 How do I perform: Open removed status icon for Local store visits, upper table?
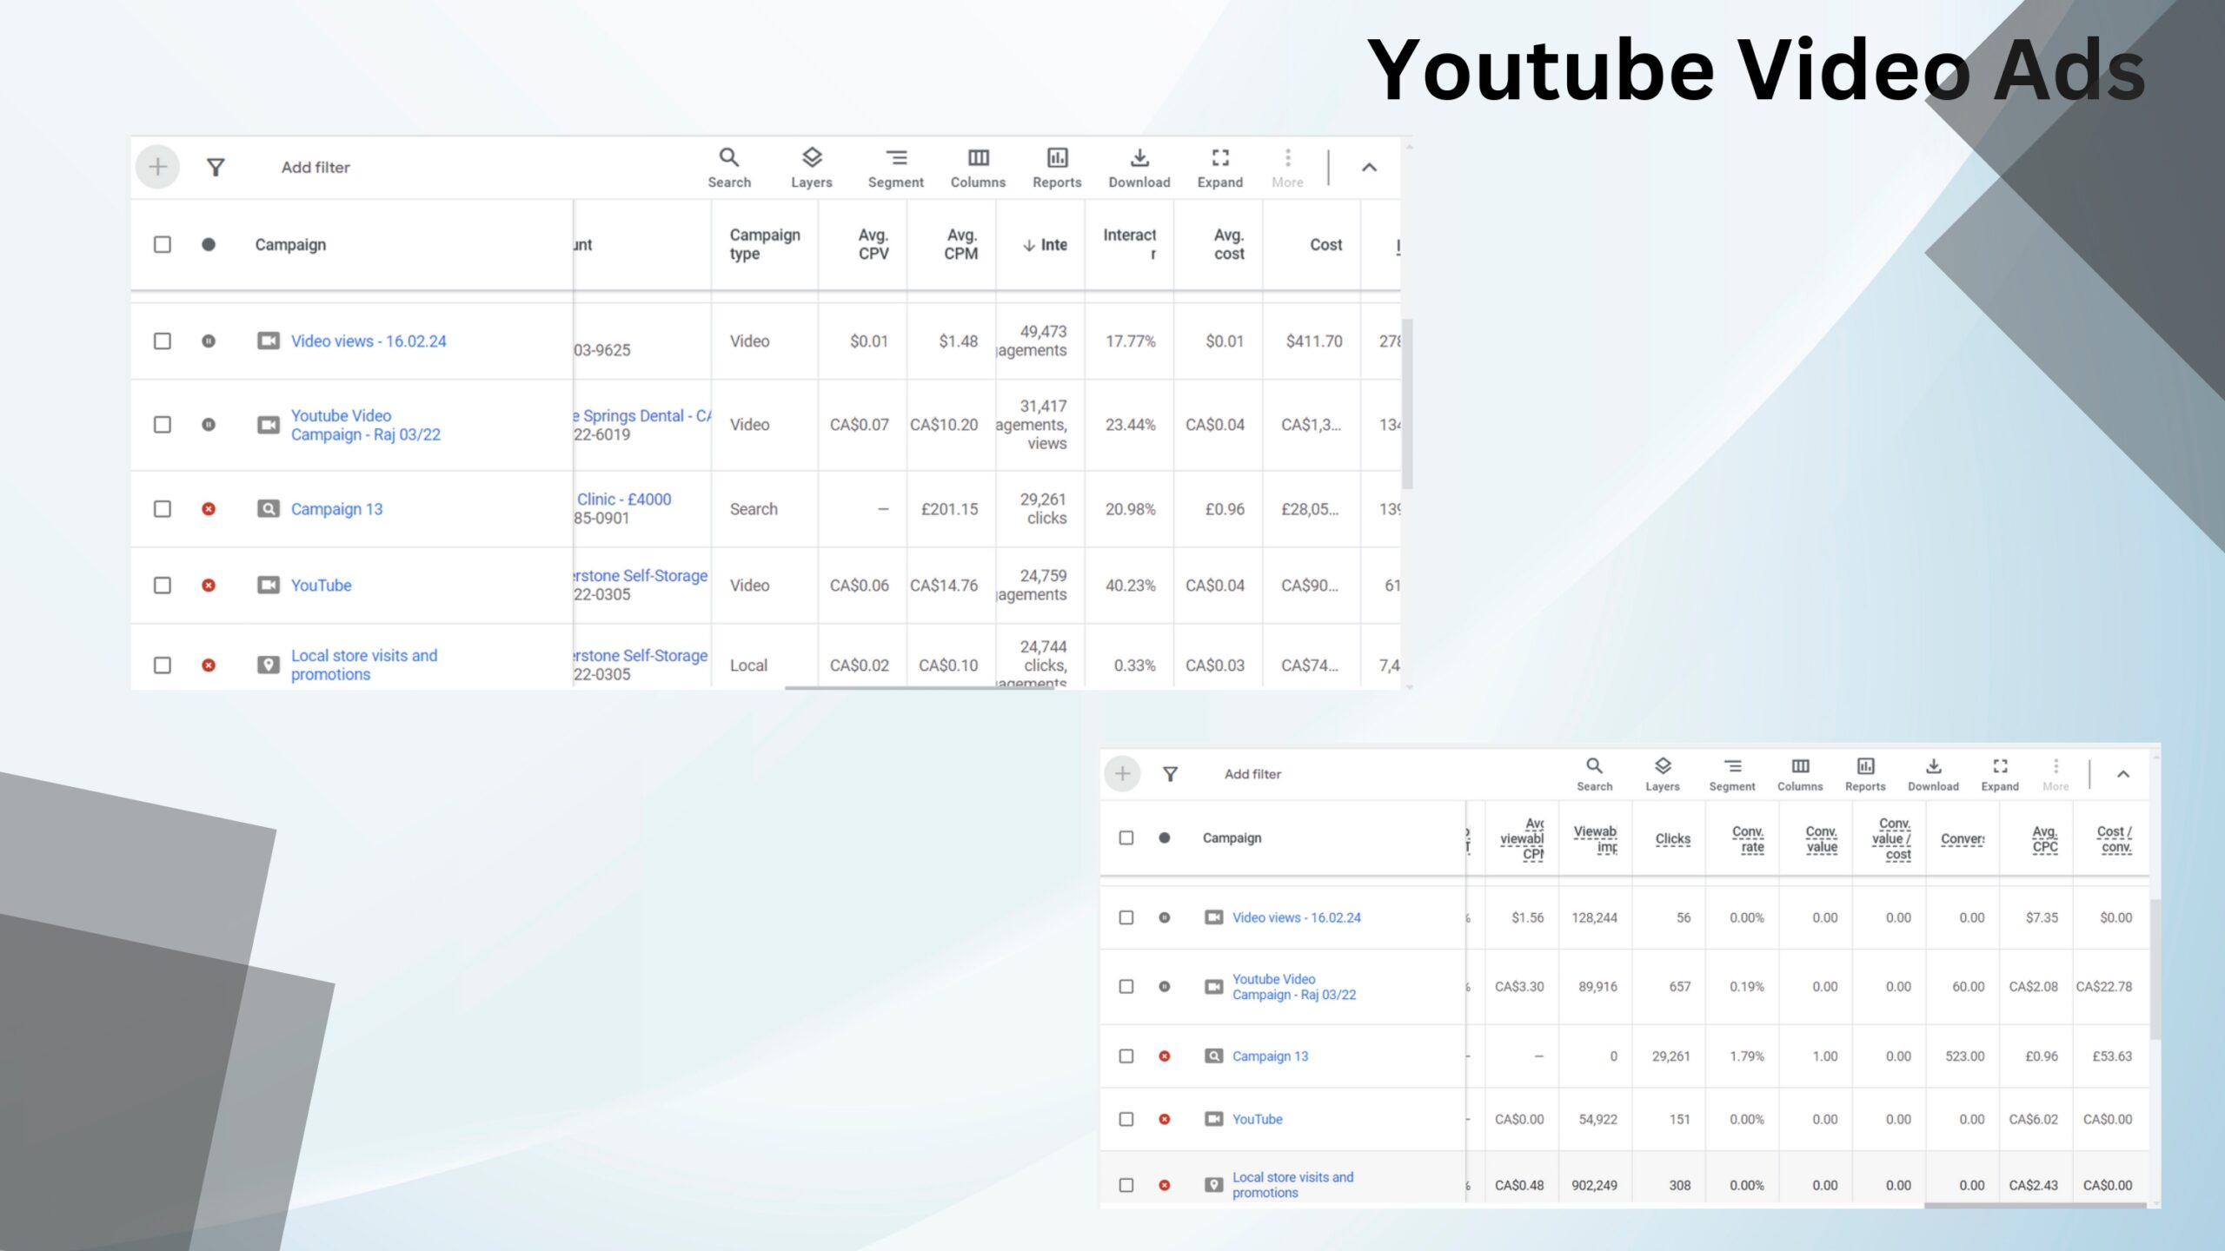pos(209,665)
